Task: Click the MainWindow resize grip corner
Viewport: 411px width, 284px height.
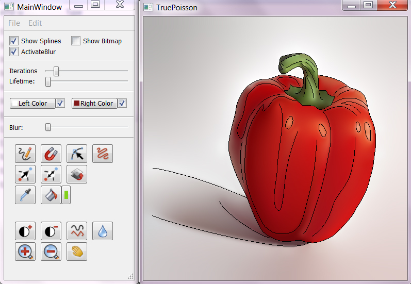Action: 130,276
